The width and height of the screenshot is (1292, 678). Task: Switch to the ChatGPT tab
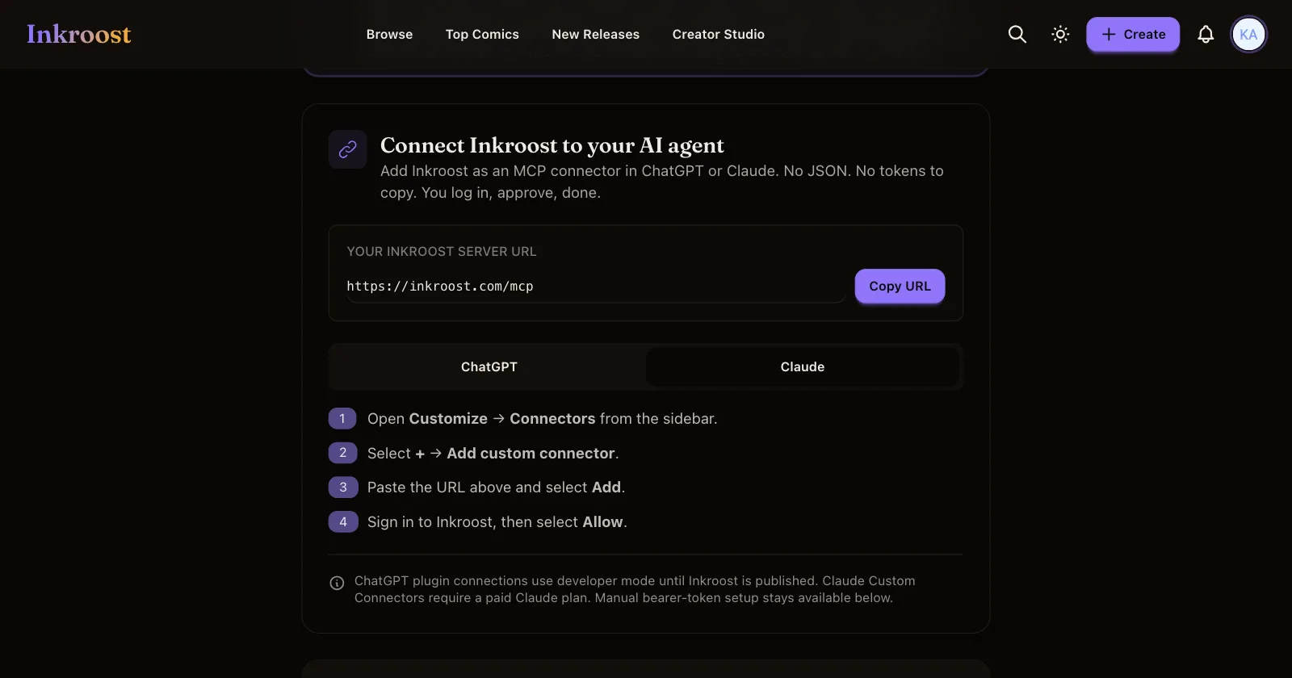489,366
